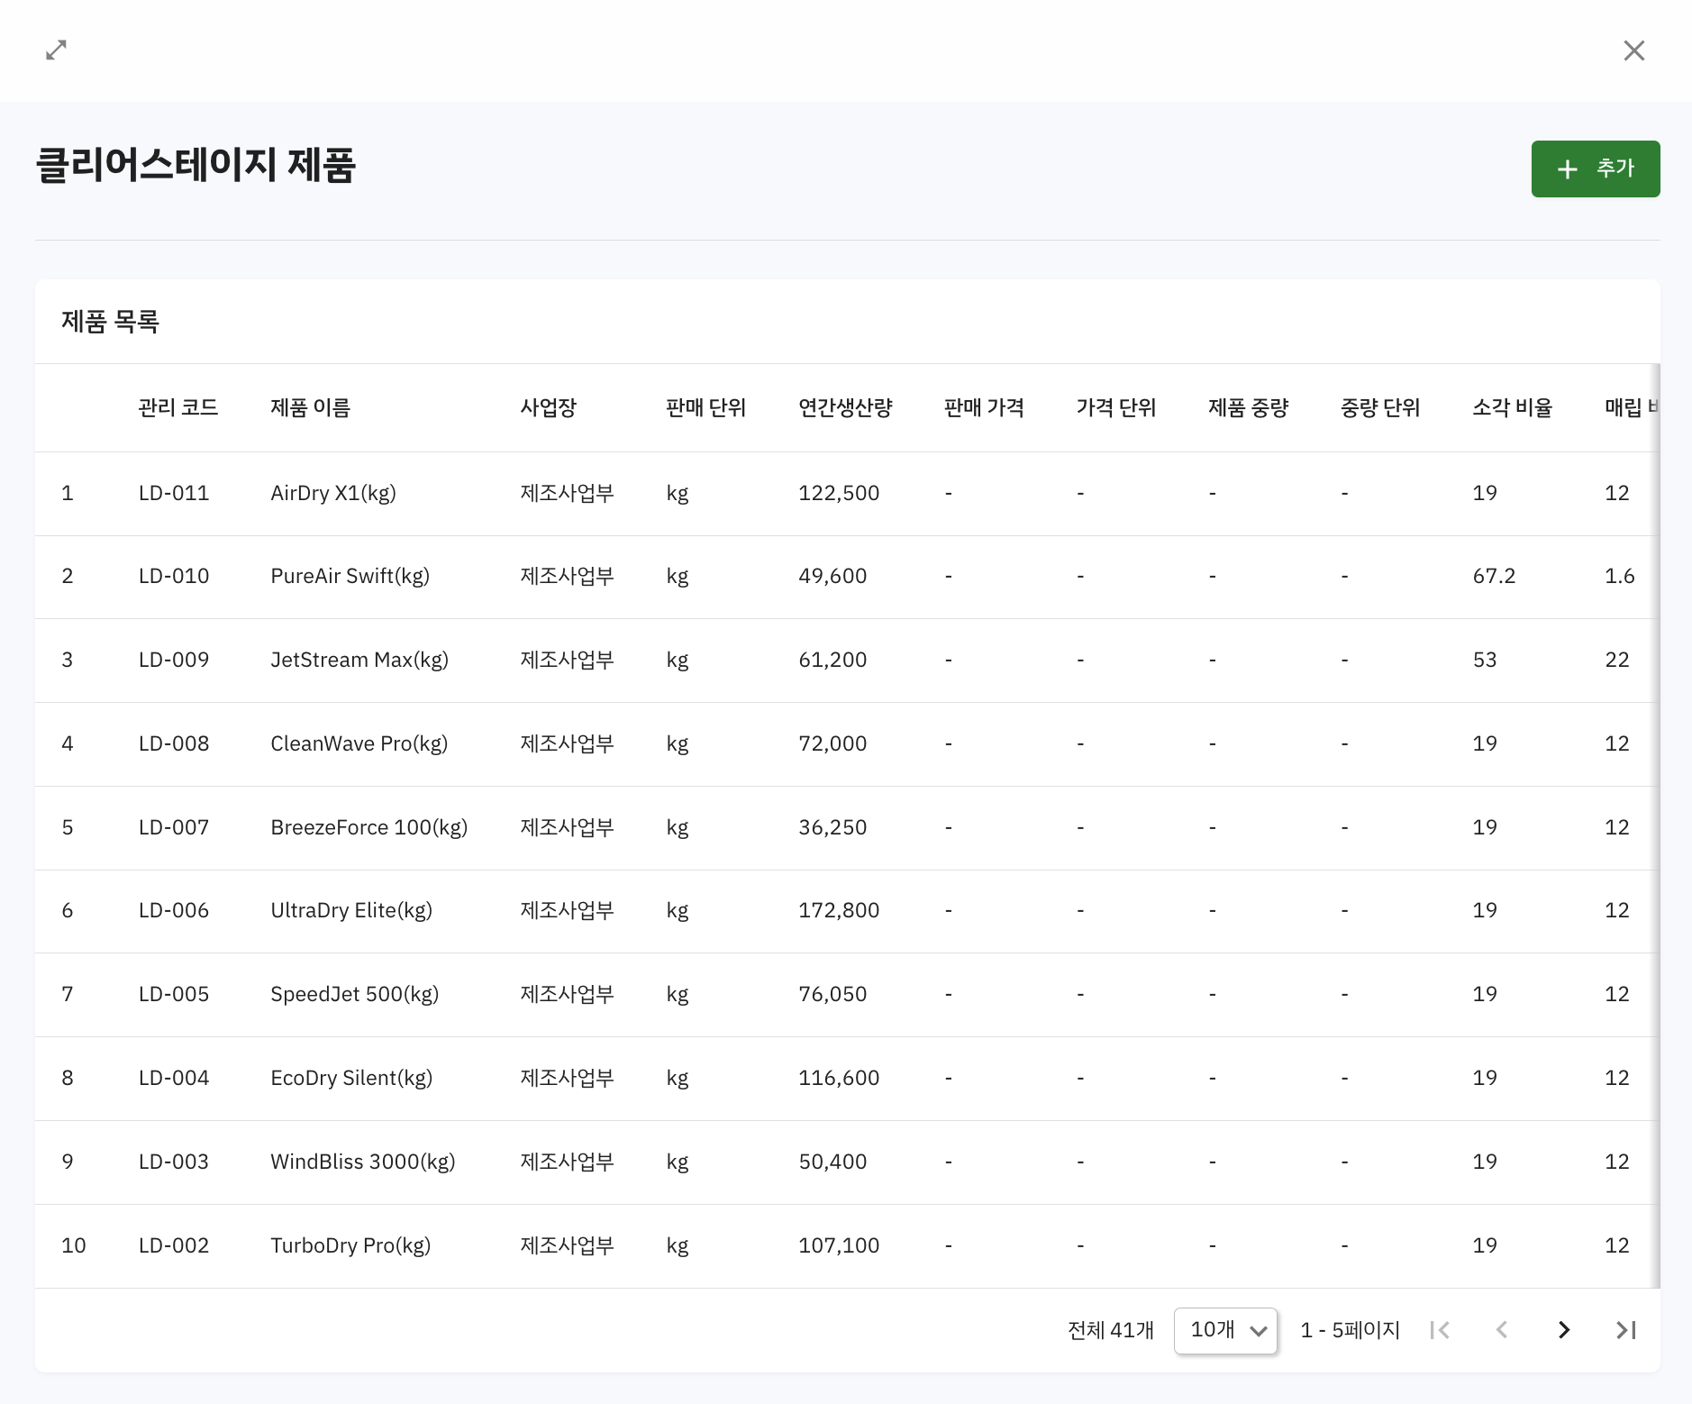Click the 1 - 5페이지 page indicator
Viewport: 1692px width, 1404px height.
(x=1350, y=1330)
